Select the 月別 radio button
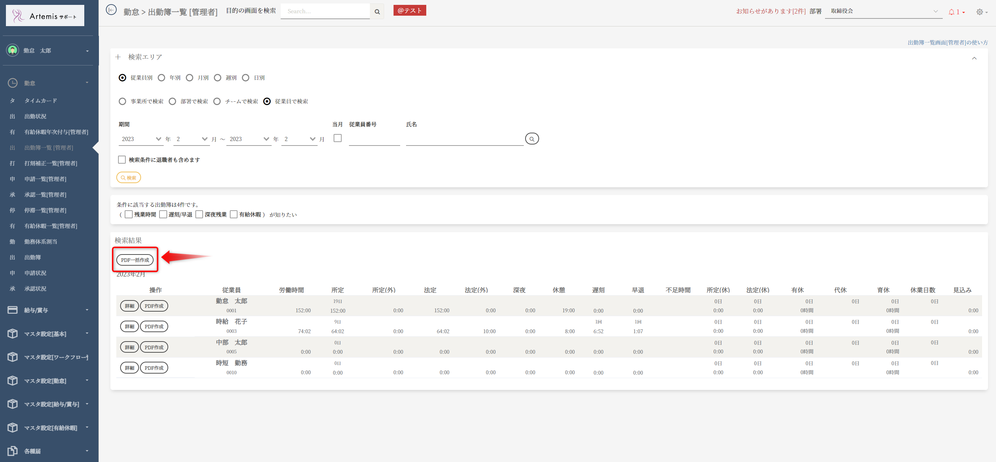This screenshot has width=996, height=462. pyautogui.click(x=189, y=78)
